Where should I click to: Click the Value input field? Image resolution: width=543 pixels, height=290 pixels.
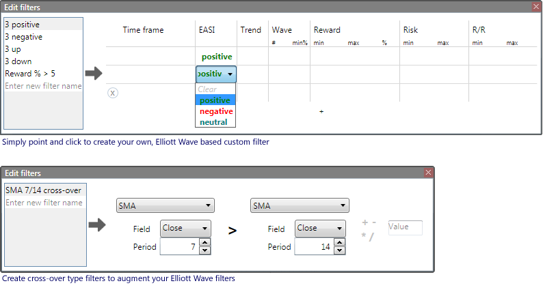[x=404, y=228]
